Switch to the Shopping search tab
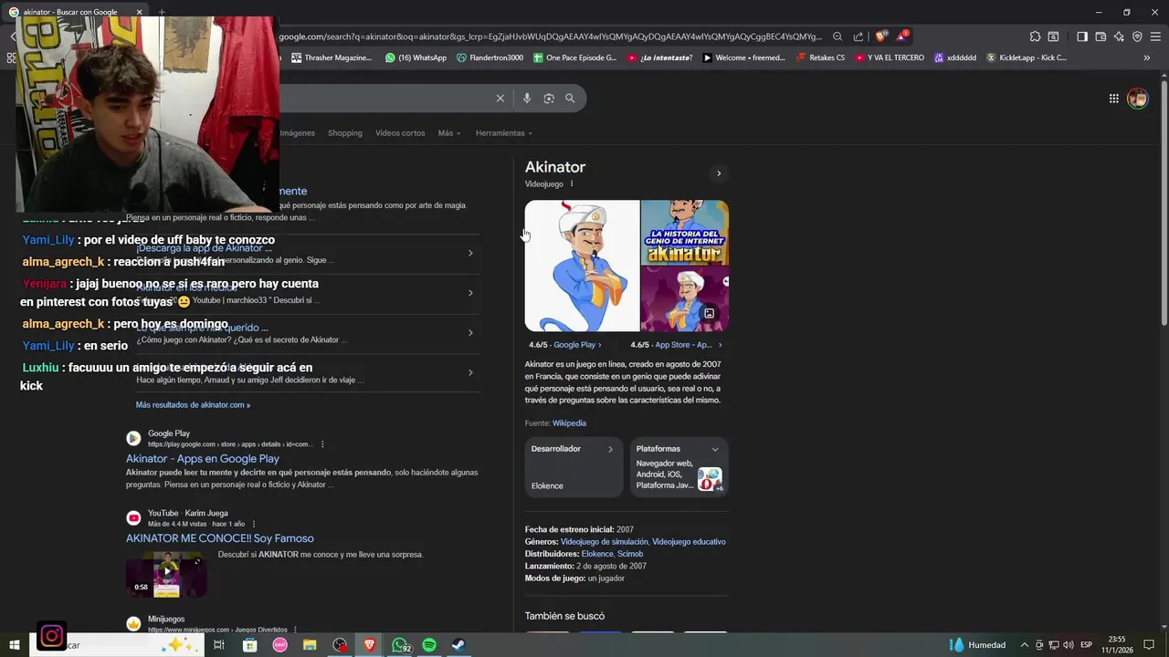1169x657 pixels. (x=345, y=133)
